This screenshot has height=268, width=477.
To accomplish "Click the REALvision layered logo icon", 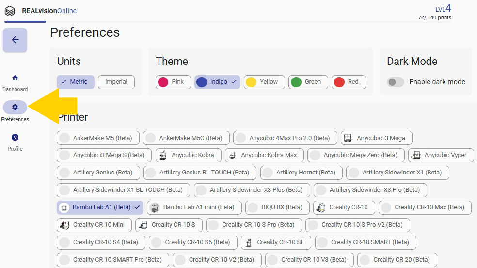I will coord(10,11).
